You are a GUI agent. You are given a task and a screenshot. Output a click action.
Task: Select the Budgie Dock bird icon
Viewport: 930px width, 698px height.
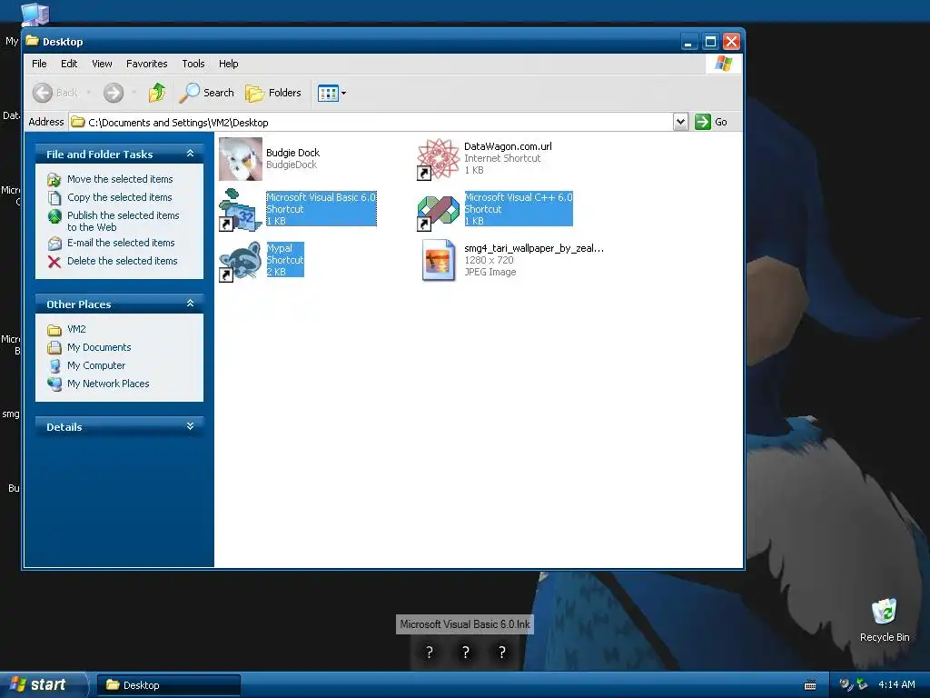(x=240, y=159)
